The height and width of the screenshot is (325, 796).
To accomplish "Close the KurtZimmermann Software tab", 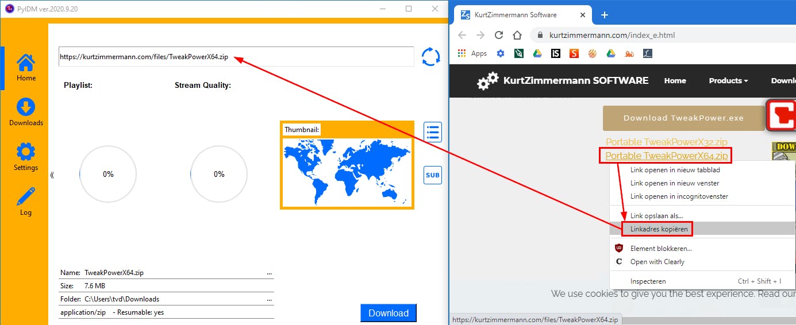I will [584, 15].
